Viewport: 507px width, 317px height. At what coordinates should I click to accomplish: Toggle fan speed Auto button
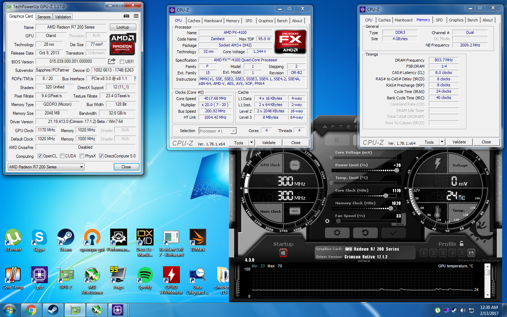400,224
